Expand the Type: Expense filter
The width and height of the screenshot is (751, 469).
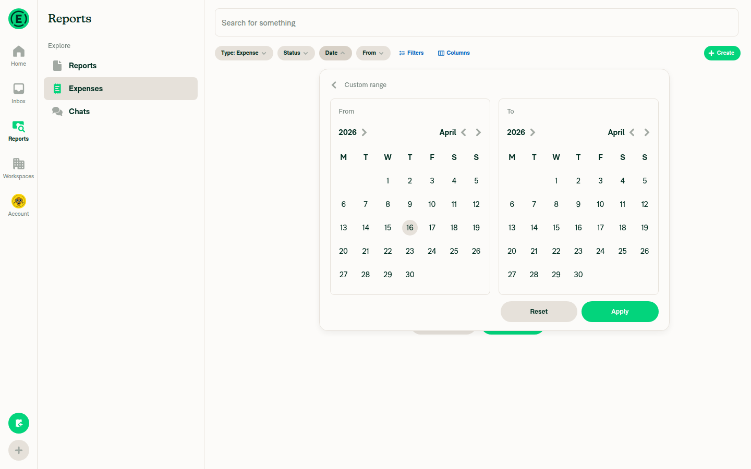tap(244, 53)
